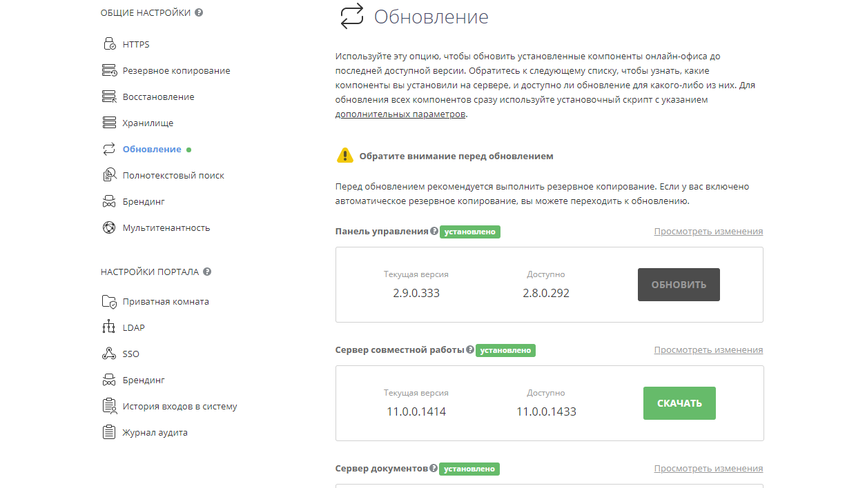Screen dimensions: 856x488
Task: Open the HTTPS settings page
Action: [x=136, y=44]
